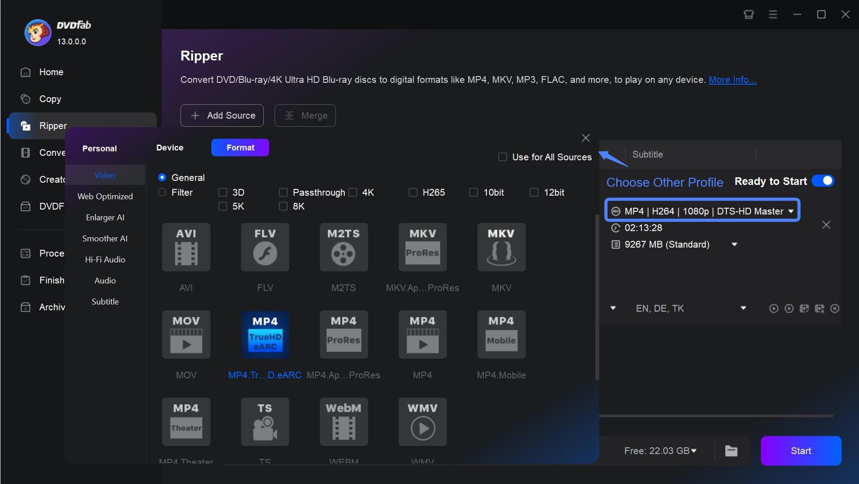Select the MKV format thumbnail
Viewport: 859px width, 484px height.
click(x=501, y=247)
